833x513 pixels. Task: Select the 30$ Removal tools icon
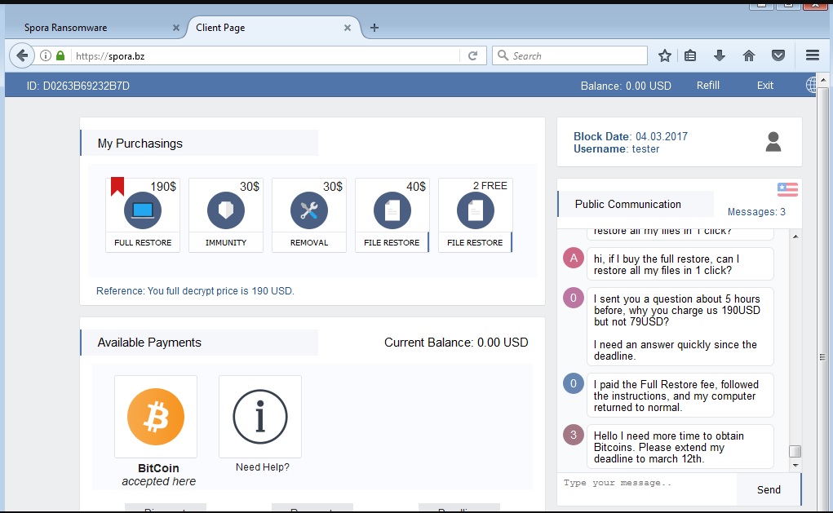(x=309, y=210)
